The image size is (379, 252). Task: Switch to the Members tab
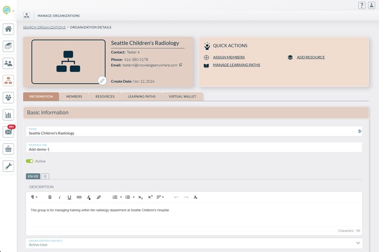[74, 97]
